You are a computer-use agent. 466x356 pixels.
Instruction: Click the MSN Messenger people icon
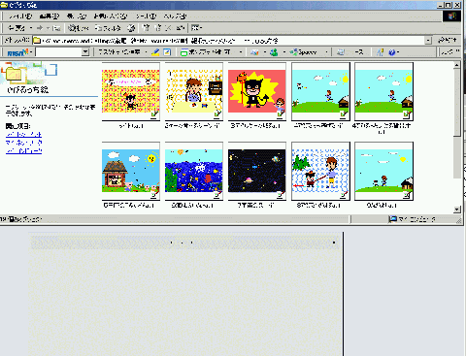click(274, 52)
